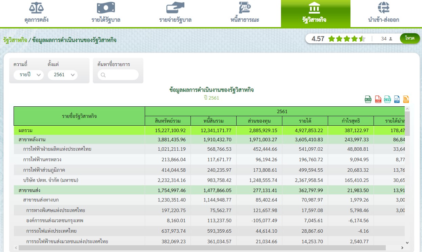Viewport: 422px width, 252px height.
Task: Select the สาขาขนส่งทางบก row
Action: [x=209, y=200]
